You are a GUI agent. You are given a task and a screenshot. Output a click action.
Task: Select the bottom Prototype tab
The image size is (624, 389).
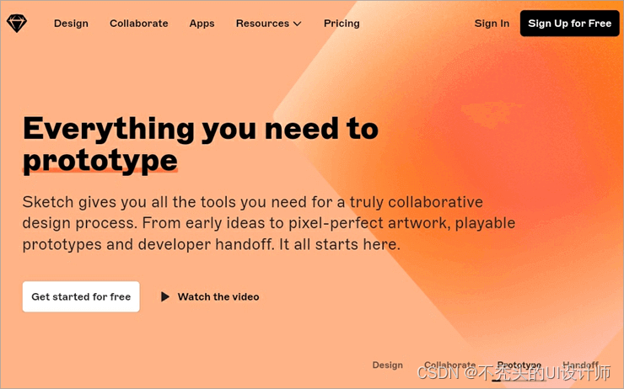(519, 365)
